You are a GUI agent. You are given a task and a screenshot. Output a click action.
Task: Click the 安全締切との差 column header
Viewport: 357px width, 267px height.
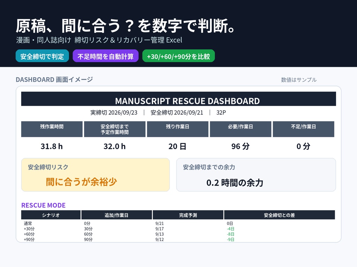279,215
